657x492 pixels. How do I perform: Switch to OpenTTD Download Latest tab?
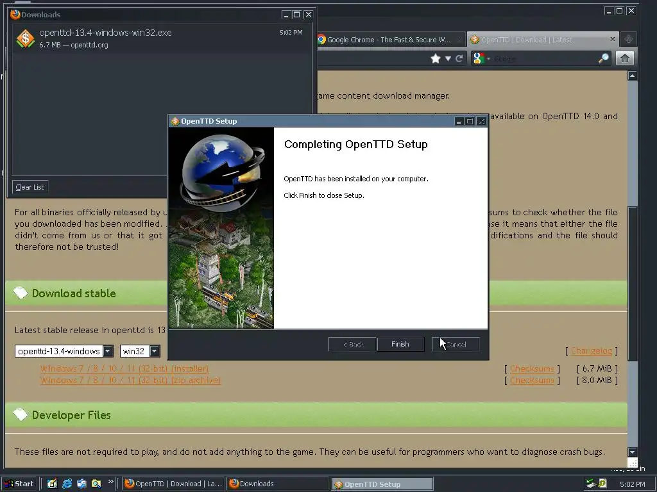(543, 40)
